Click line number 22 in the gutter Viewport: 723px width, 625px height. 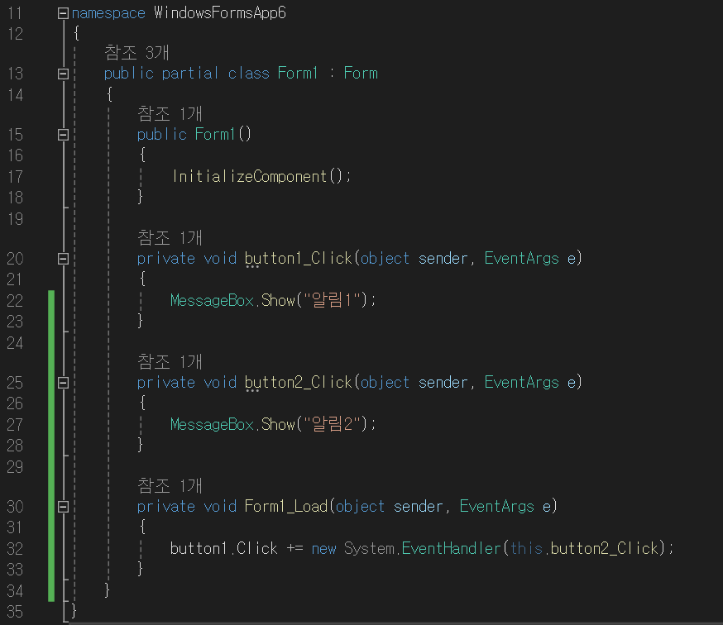click(x=15, y=301)
